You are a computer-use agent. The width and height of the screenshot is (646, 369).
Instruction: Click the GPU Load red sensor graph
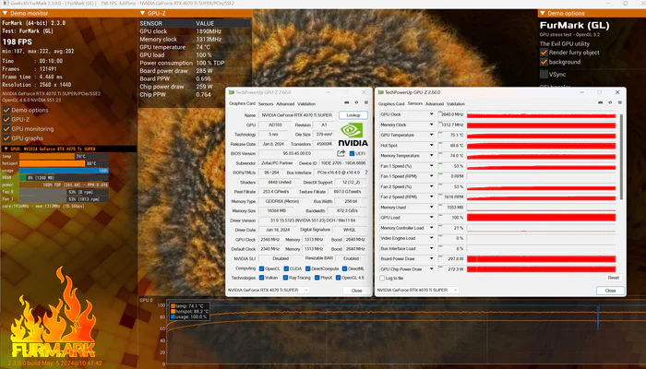coord(541,218)
